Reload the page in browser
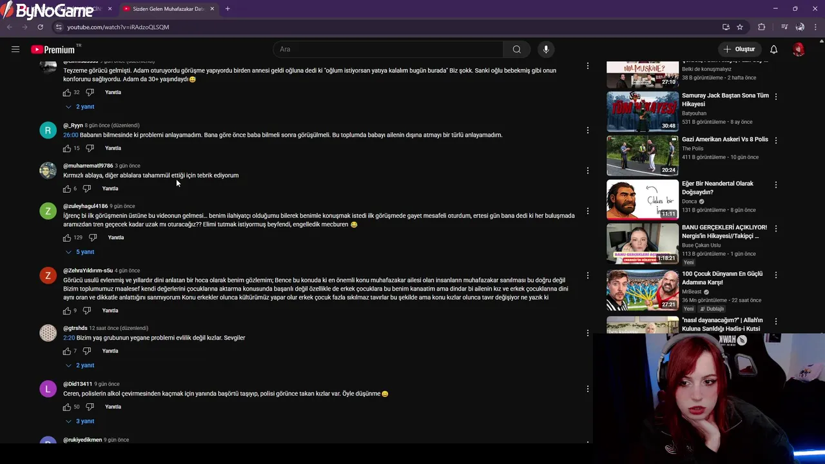 click(x=40, y=27)
